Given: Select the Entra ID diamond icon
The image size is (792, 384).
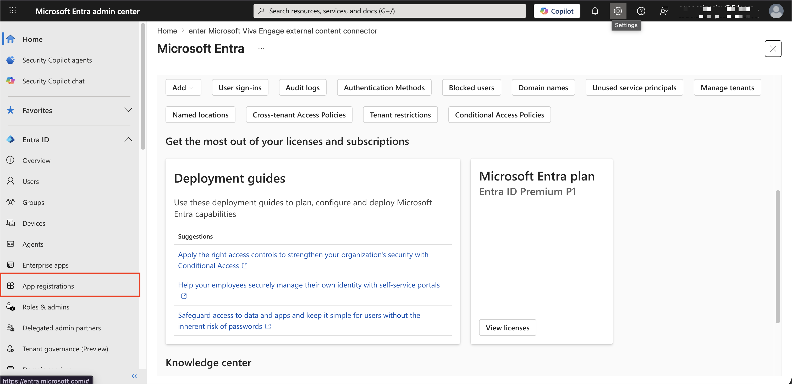Looking at the screenshot, I should (10, 139).
